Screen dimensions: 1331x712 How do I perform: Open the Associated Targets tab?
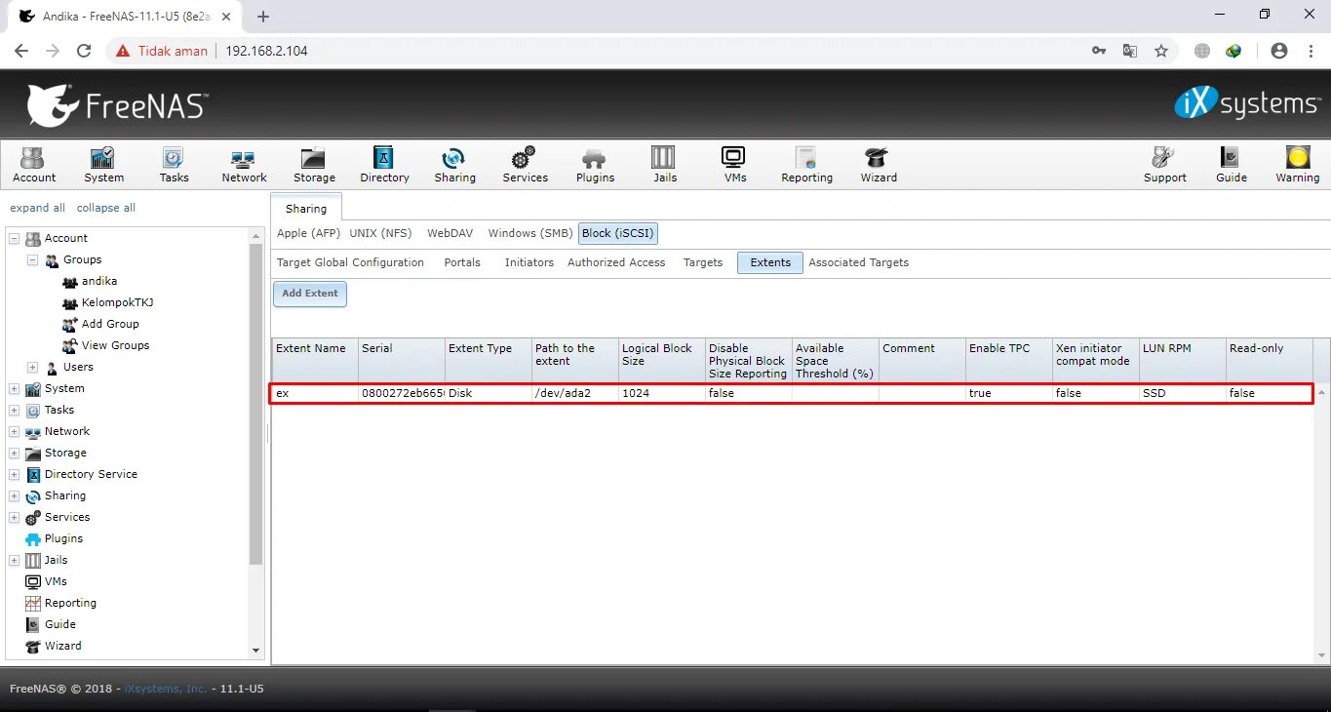(858, 262)
